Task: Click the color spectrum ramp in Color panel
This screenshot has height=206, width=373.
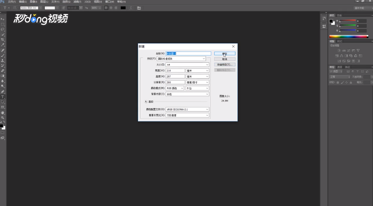Action: 349,37
